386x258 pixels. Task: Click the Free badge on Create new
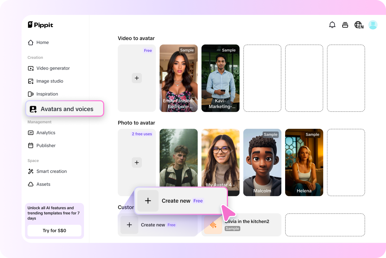click(x=198, y=201)
